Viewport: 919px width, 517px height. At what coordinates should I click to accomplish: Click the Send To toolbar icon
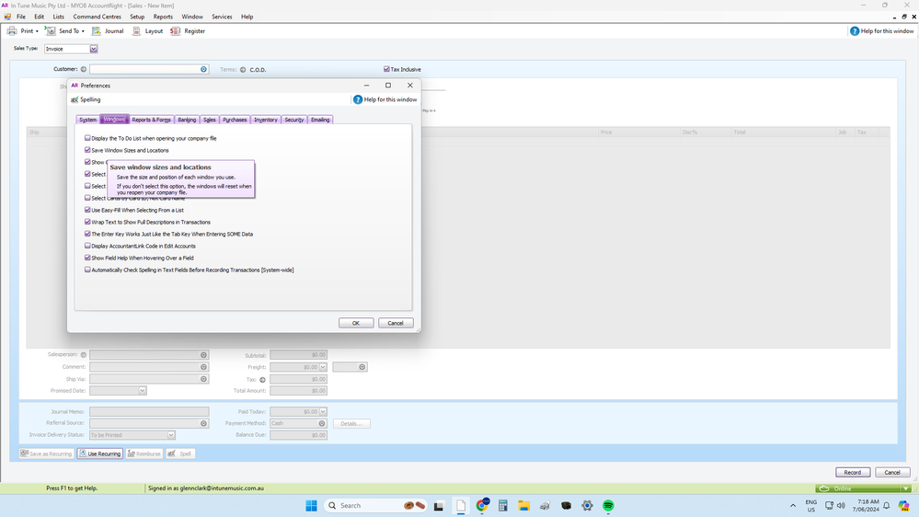[52, 31]
